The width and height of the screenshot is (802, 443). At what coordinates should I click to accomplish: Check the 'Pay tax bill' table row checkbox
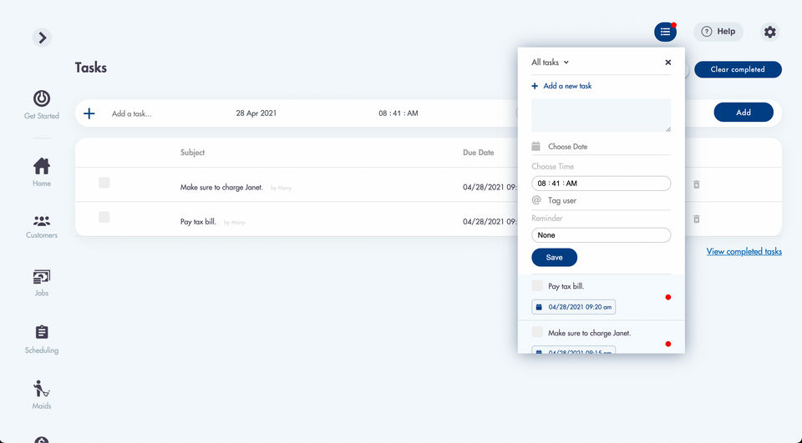point(104,217)
